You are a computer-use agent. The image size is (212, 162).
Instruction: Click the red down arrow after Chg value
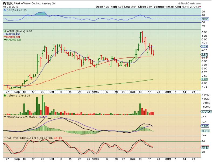click(x=200, y=7)
